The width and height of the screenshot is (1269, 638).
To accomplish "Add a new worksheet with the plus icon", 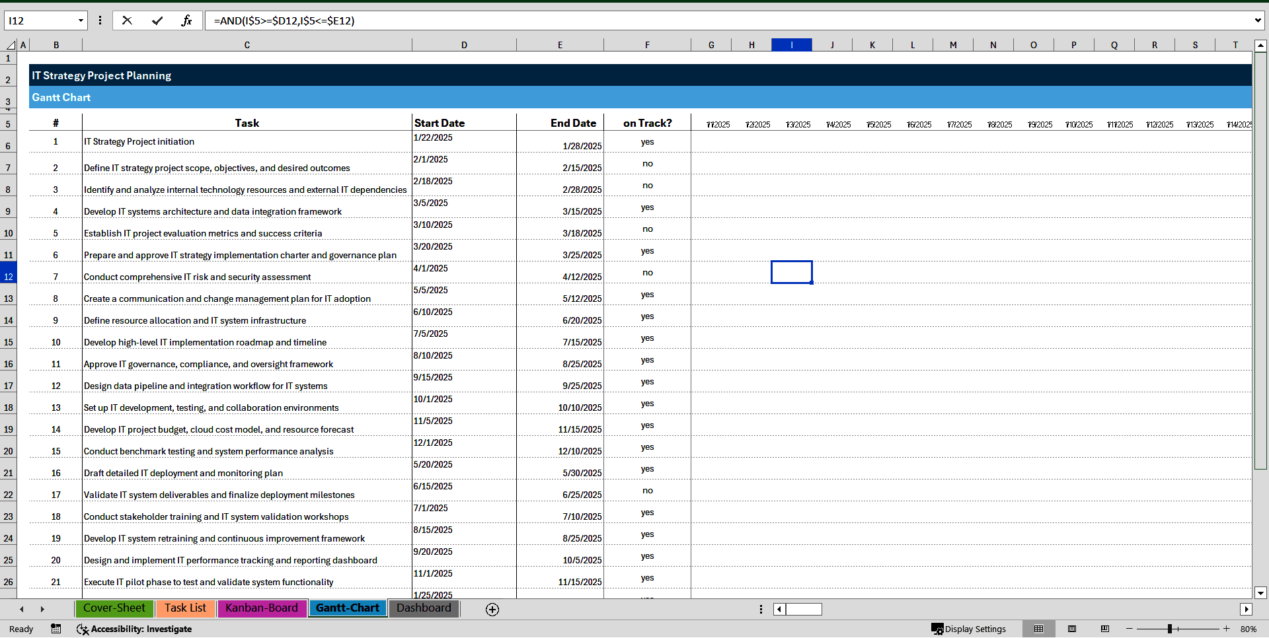I will coord(492,609).
